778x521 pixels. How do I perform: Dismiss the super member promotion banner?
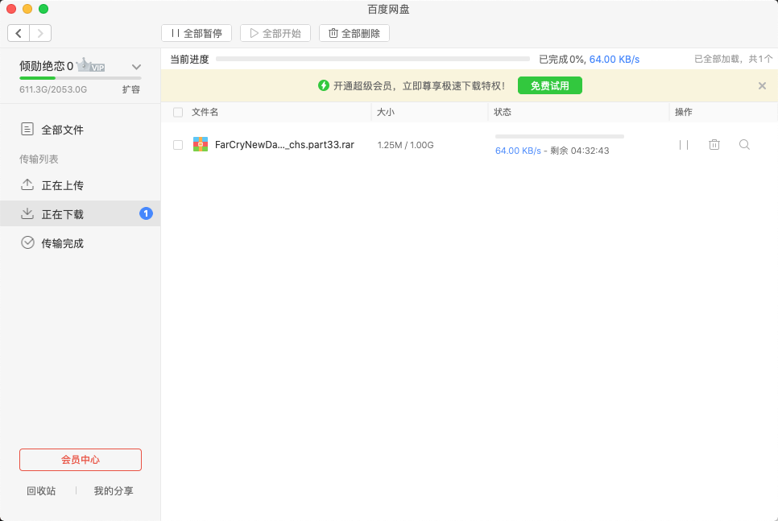(762, 86)
